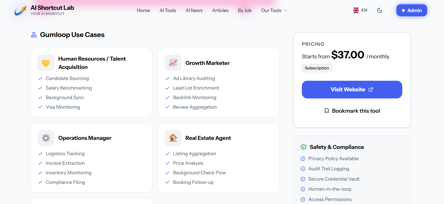Screen dimensions: 444x204
Task: Click the Visit Website button
Action: [352, 90]
